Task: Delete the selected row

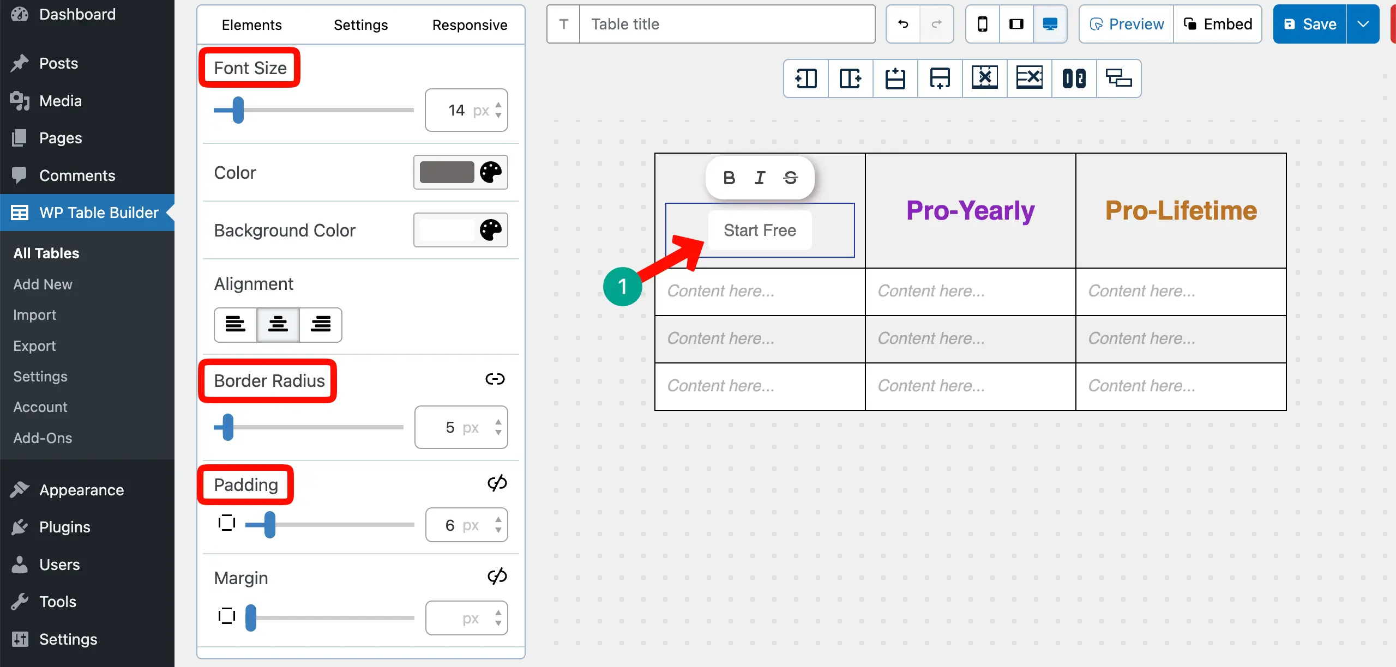Action: pos(1029,78)
